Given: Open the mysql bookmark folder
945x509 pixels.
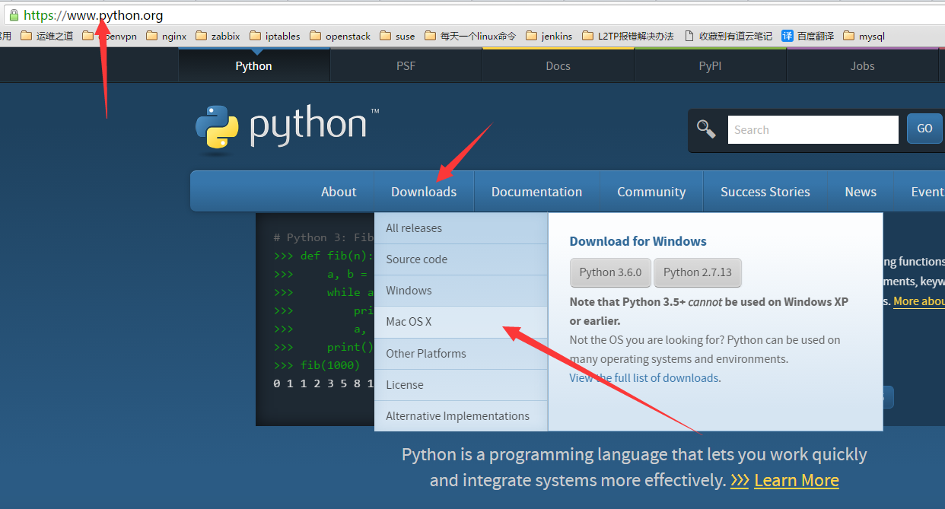Looking at the screenshot, I should (x=864, y=36).
